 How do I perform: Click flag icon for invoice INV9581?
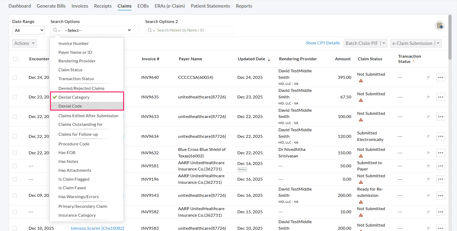[x=429, y=166]
